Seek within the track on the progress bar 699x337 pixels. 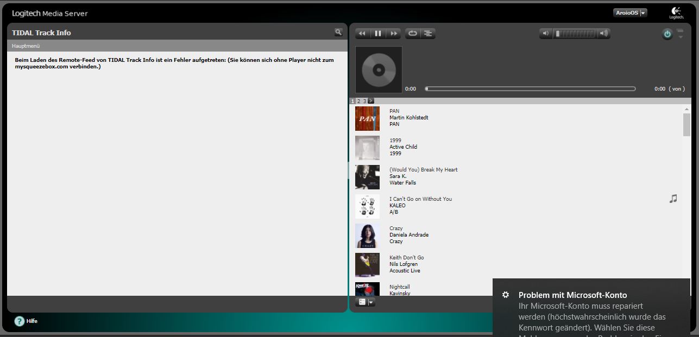coord(530,88)
